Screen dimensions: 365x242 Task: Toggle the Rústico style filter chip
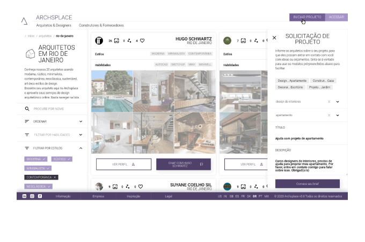point(62,159)
